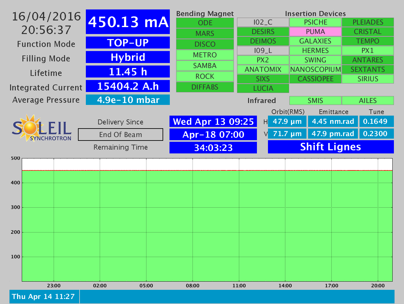The height and width of the screenshot is (304, 404).
Task: Click the SIXS beamline box
Action: 263,79
